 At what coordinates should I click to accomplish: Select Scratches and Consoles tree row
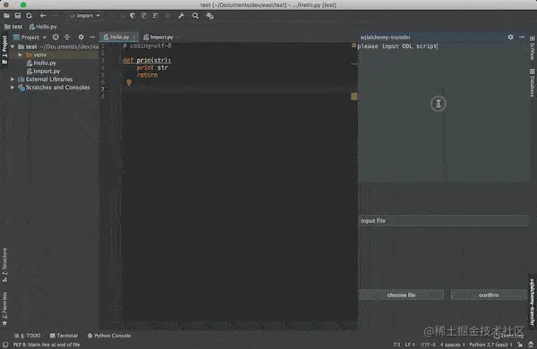[54, 87]
